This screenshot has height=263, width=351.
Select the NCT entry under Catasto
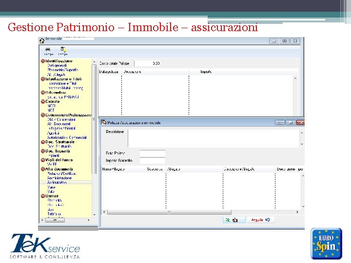pos(51,110)
